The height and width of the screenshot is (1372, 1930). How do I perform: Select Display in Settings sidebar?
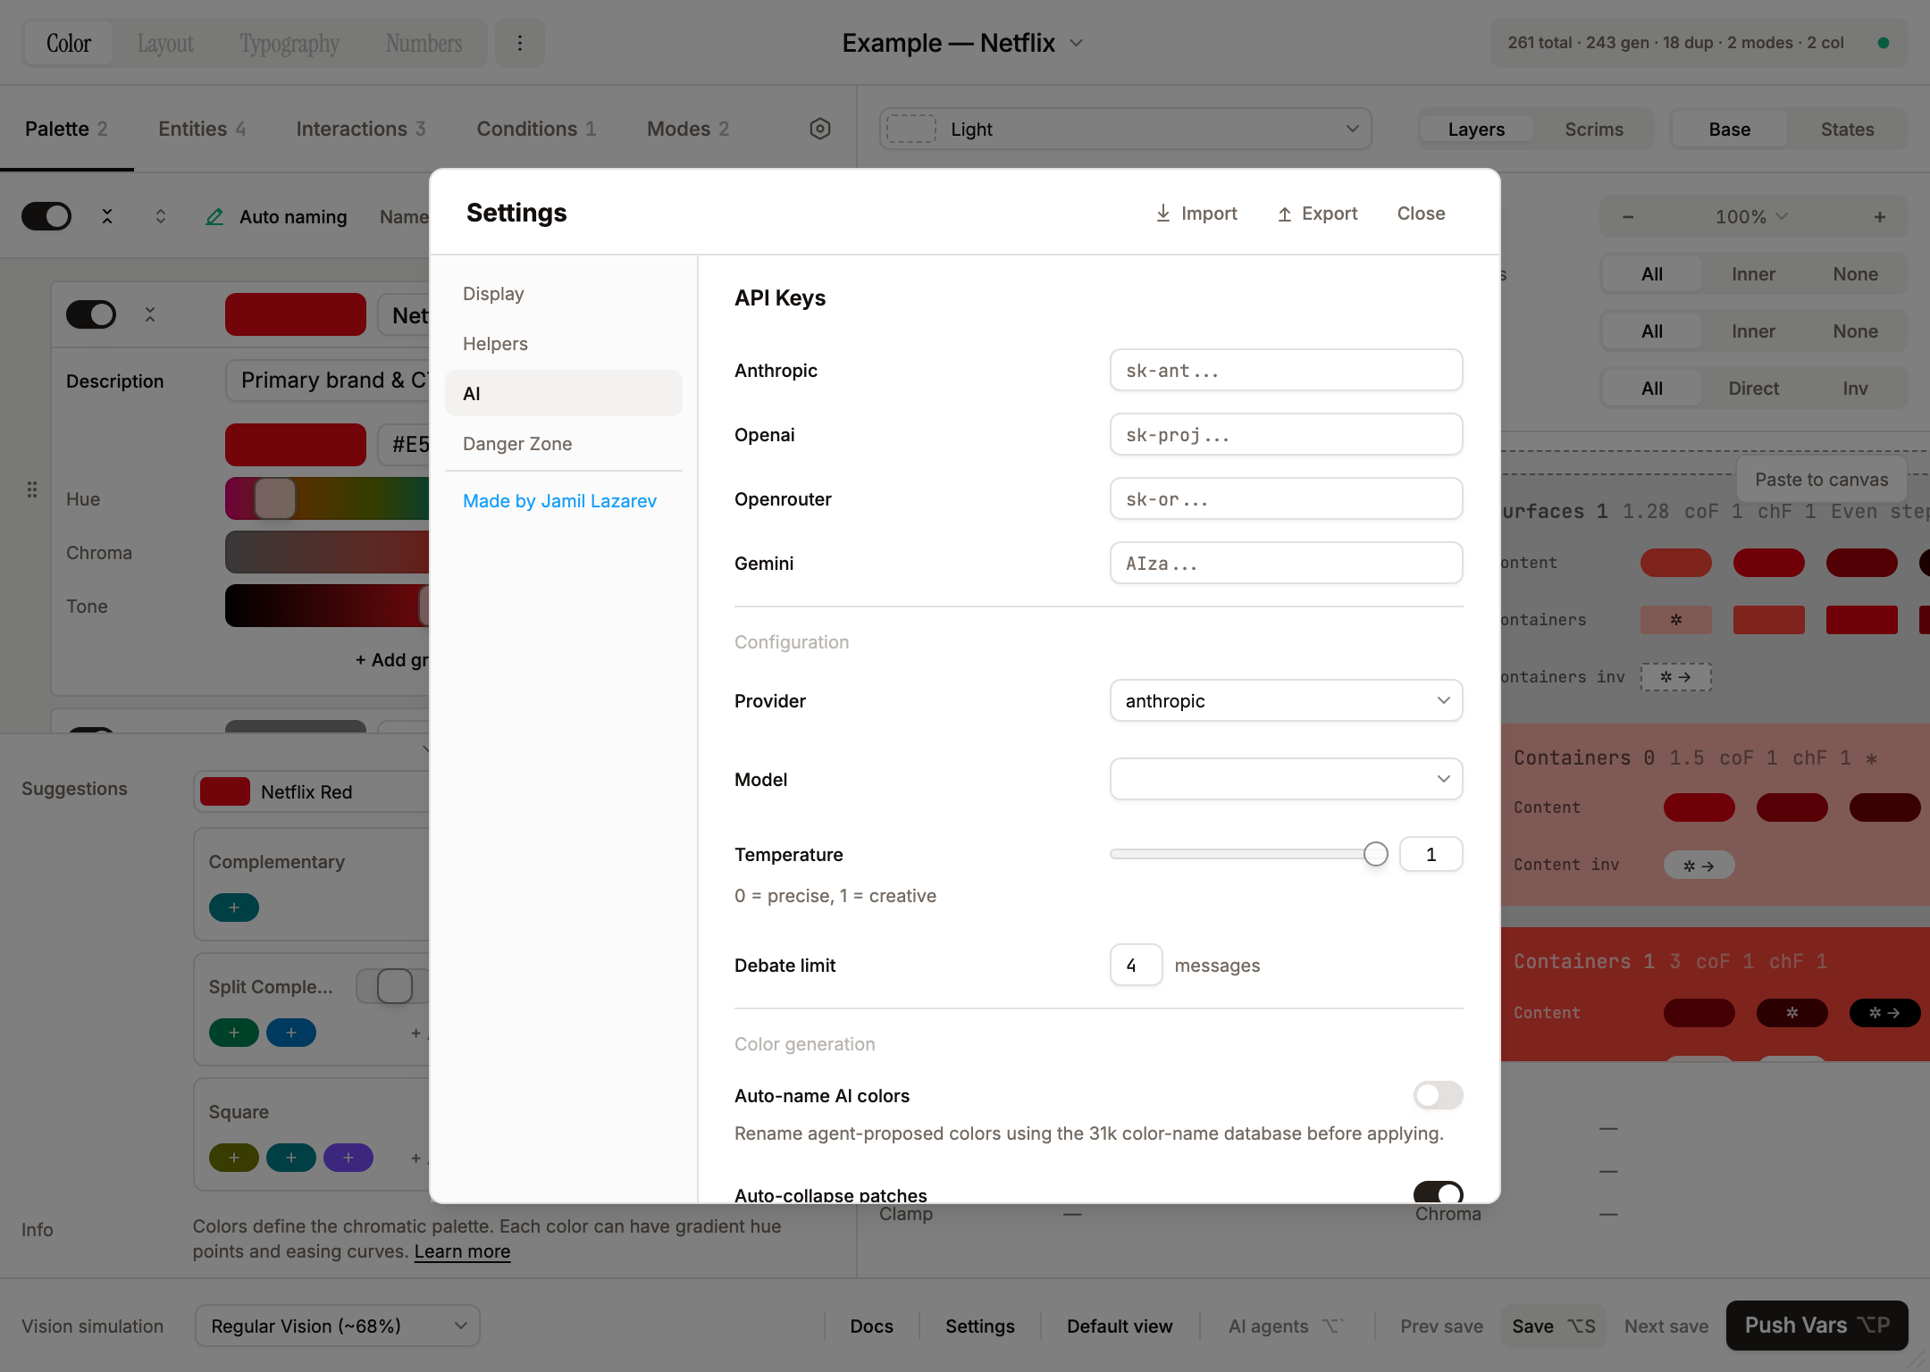(x=563, y=293)
